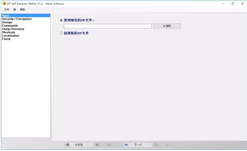Select Unzip Directory in the step list
247x151 pixels.
(13, 29)
